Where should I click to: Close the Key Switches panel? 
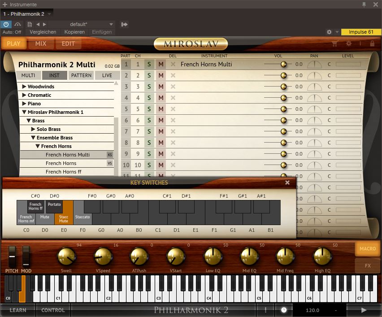point(287,182)
